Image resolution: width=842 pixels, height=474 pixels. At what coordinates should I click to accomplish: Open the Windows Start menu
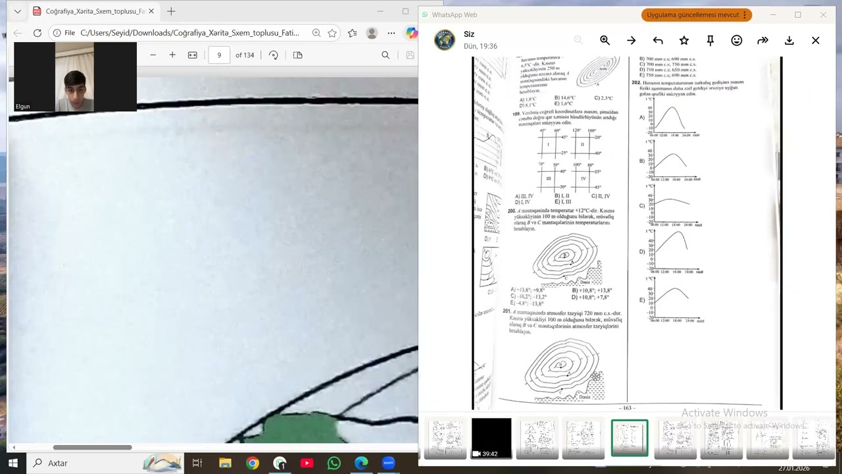coord(13,463)
